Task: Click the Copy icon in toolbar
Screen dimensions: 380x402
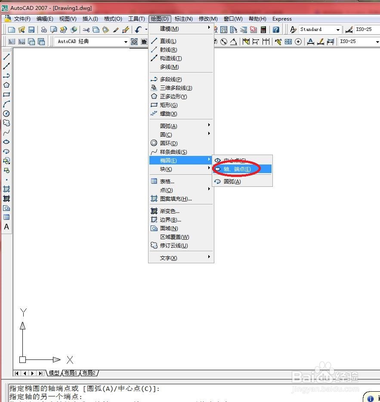Action: click(96, 30)
